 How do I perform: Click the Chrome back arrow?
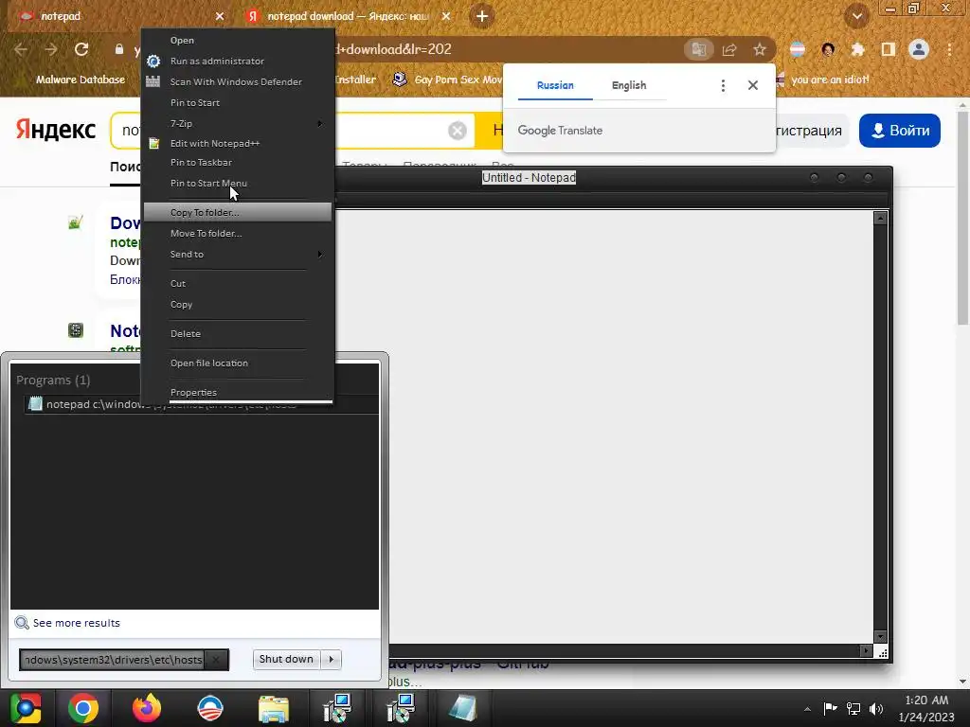(21, 49)
